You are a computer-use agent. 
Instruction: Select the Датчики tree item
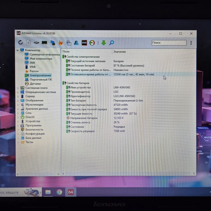(x=33, y=84)
